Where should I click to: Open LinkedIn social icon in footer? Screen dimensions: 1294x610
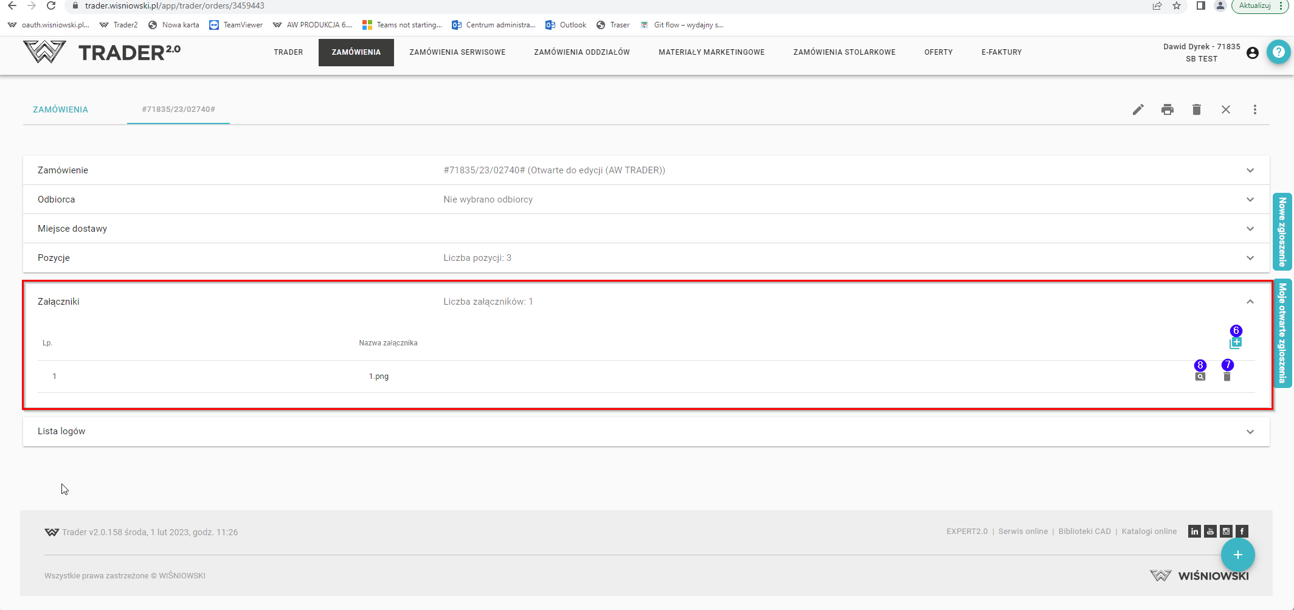[x=1194, y=532]
